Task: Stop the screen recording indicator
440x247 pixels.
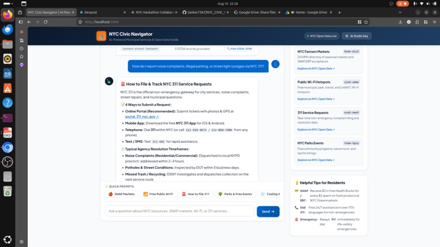Action: pos(402,4)
